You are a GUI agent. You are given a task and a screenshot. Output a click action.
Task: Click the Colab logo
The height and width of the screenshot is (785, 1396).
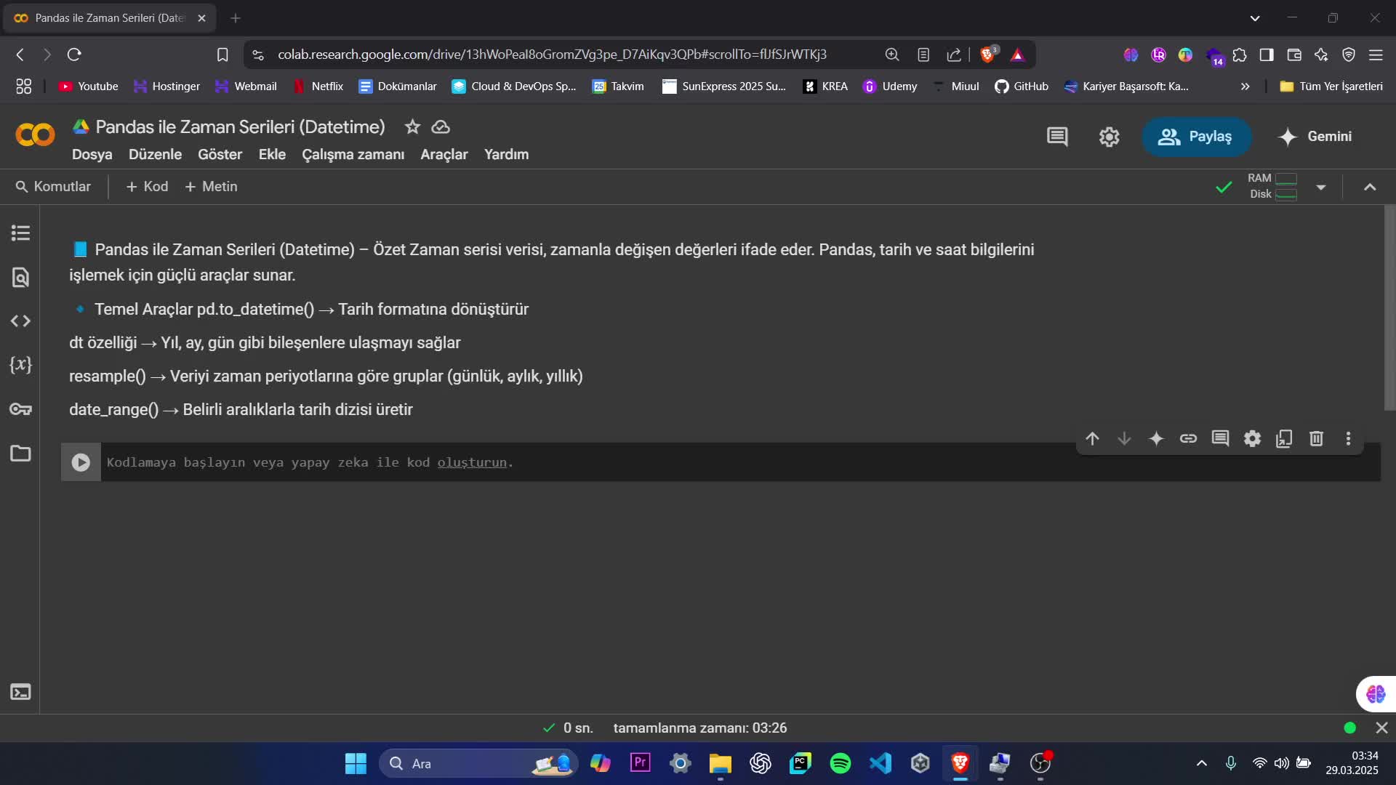click(35, 134)
